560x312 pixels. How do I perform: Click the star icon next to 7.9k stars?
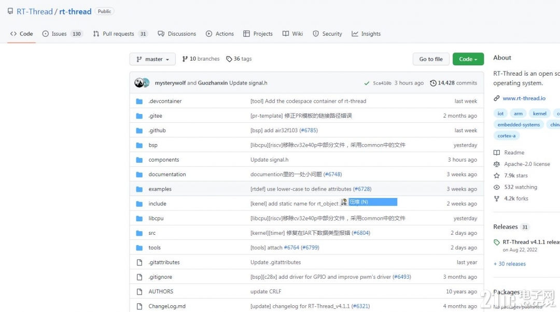tap(496, 176)
